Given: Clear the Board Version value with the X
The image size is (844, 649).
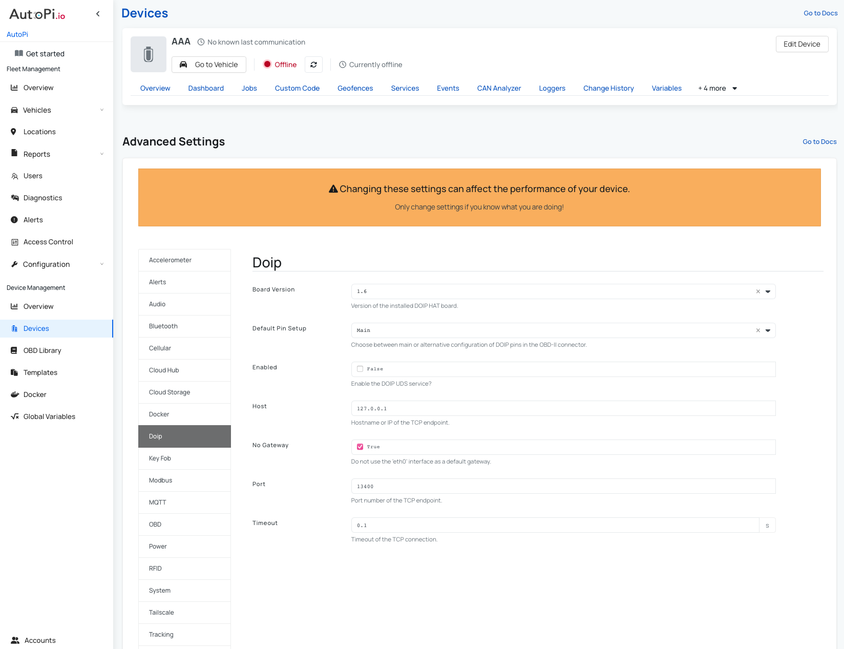Looking at the screenshot, I should point(758,291).
